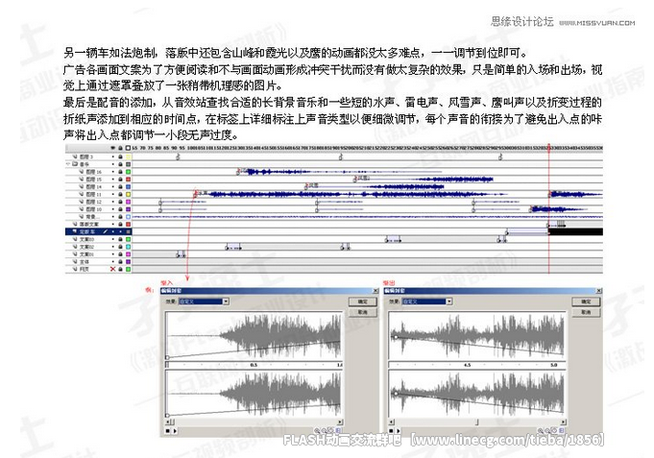The height and width of the screenshot is (458, 654).
Task: Click the padlock icon in timeline header
Action: point(120,148)
